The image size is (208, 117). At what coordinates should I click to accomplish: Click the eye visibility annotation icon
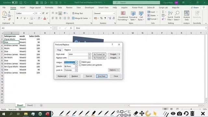[x=173, y=113]
